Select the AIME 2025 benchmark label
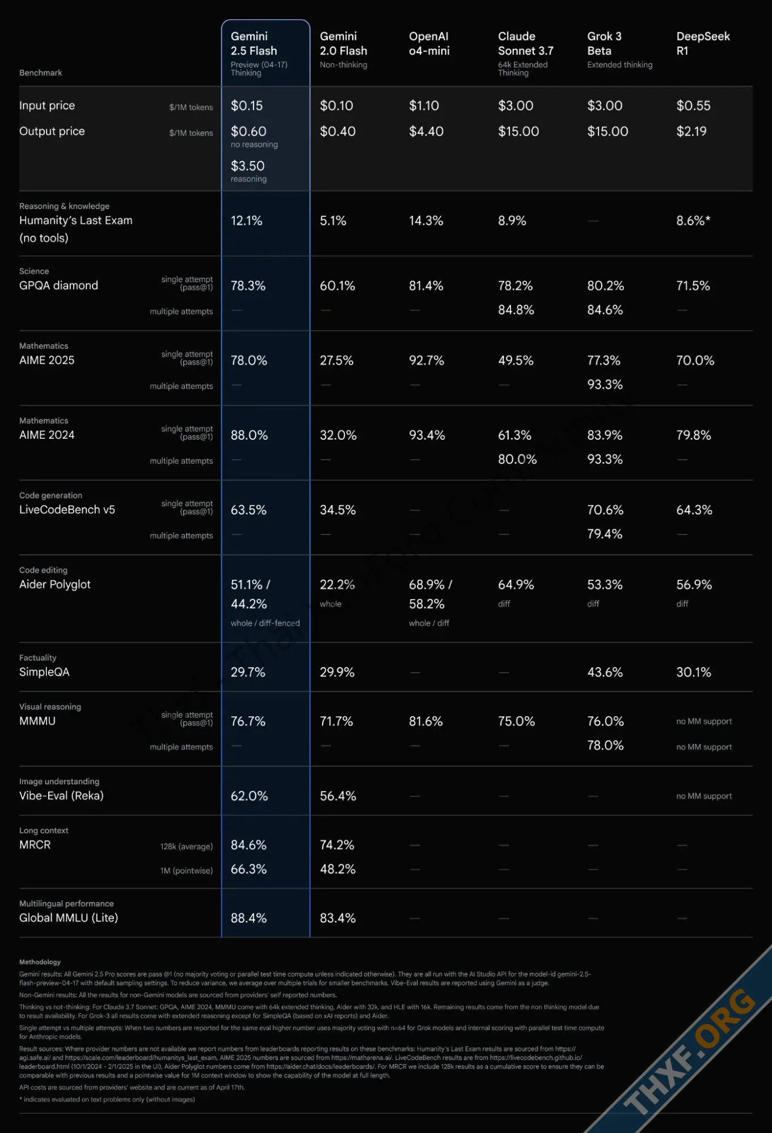Screen dimensions: 772x1133 tap(47, 360)
